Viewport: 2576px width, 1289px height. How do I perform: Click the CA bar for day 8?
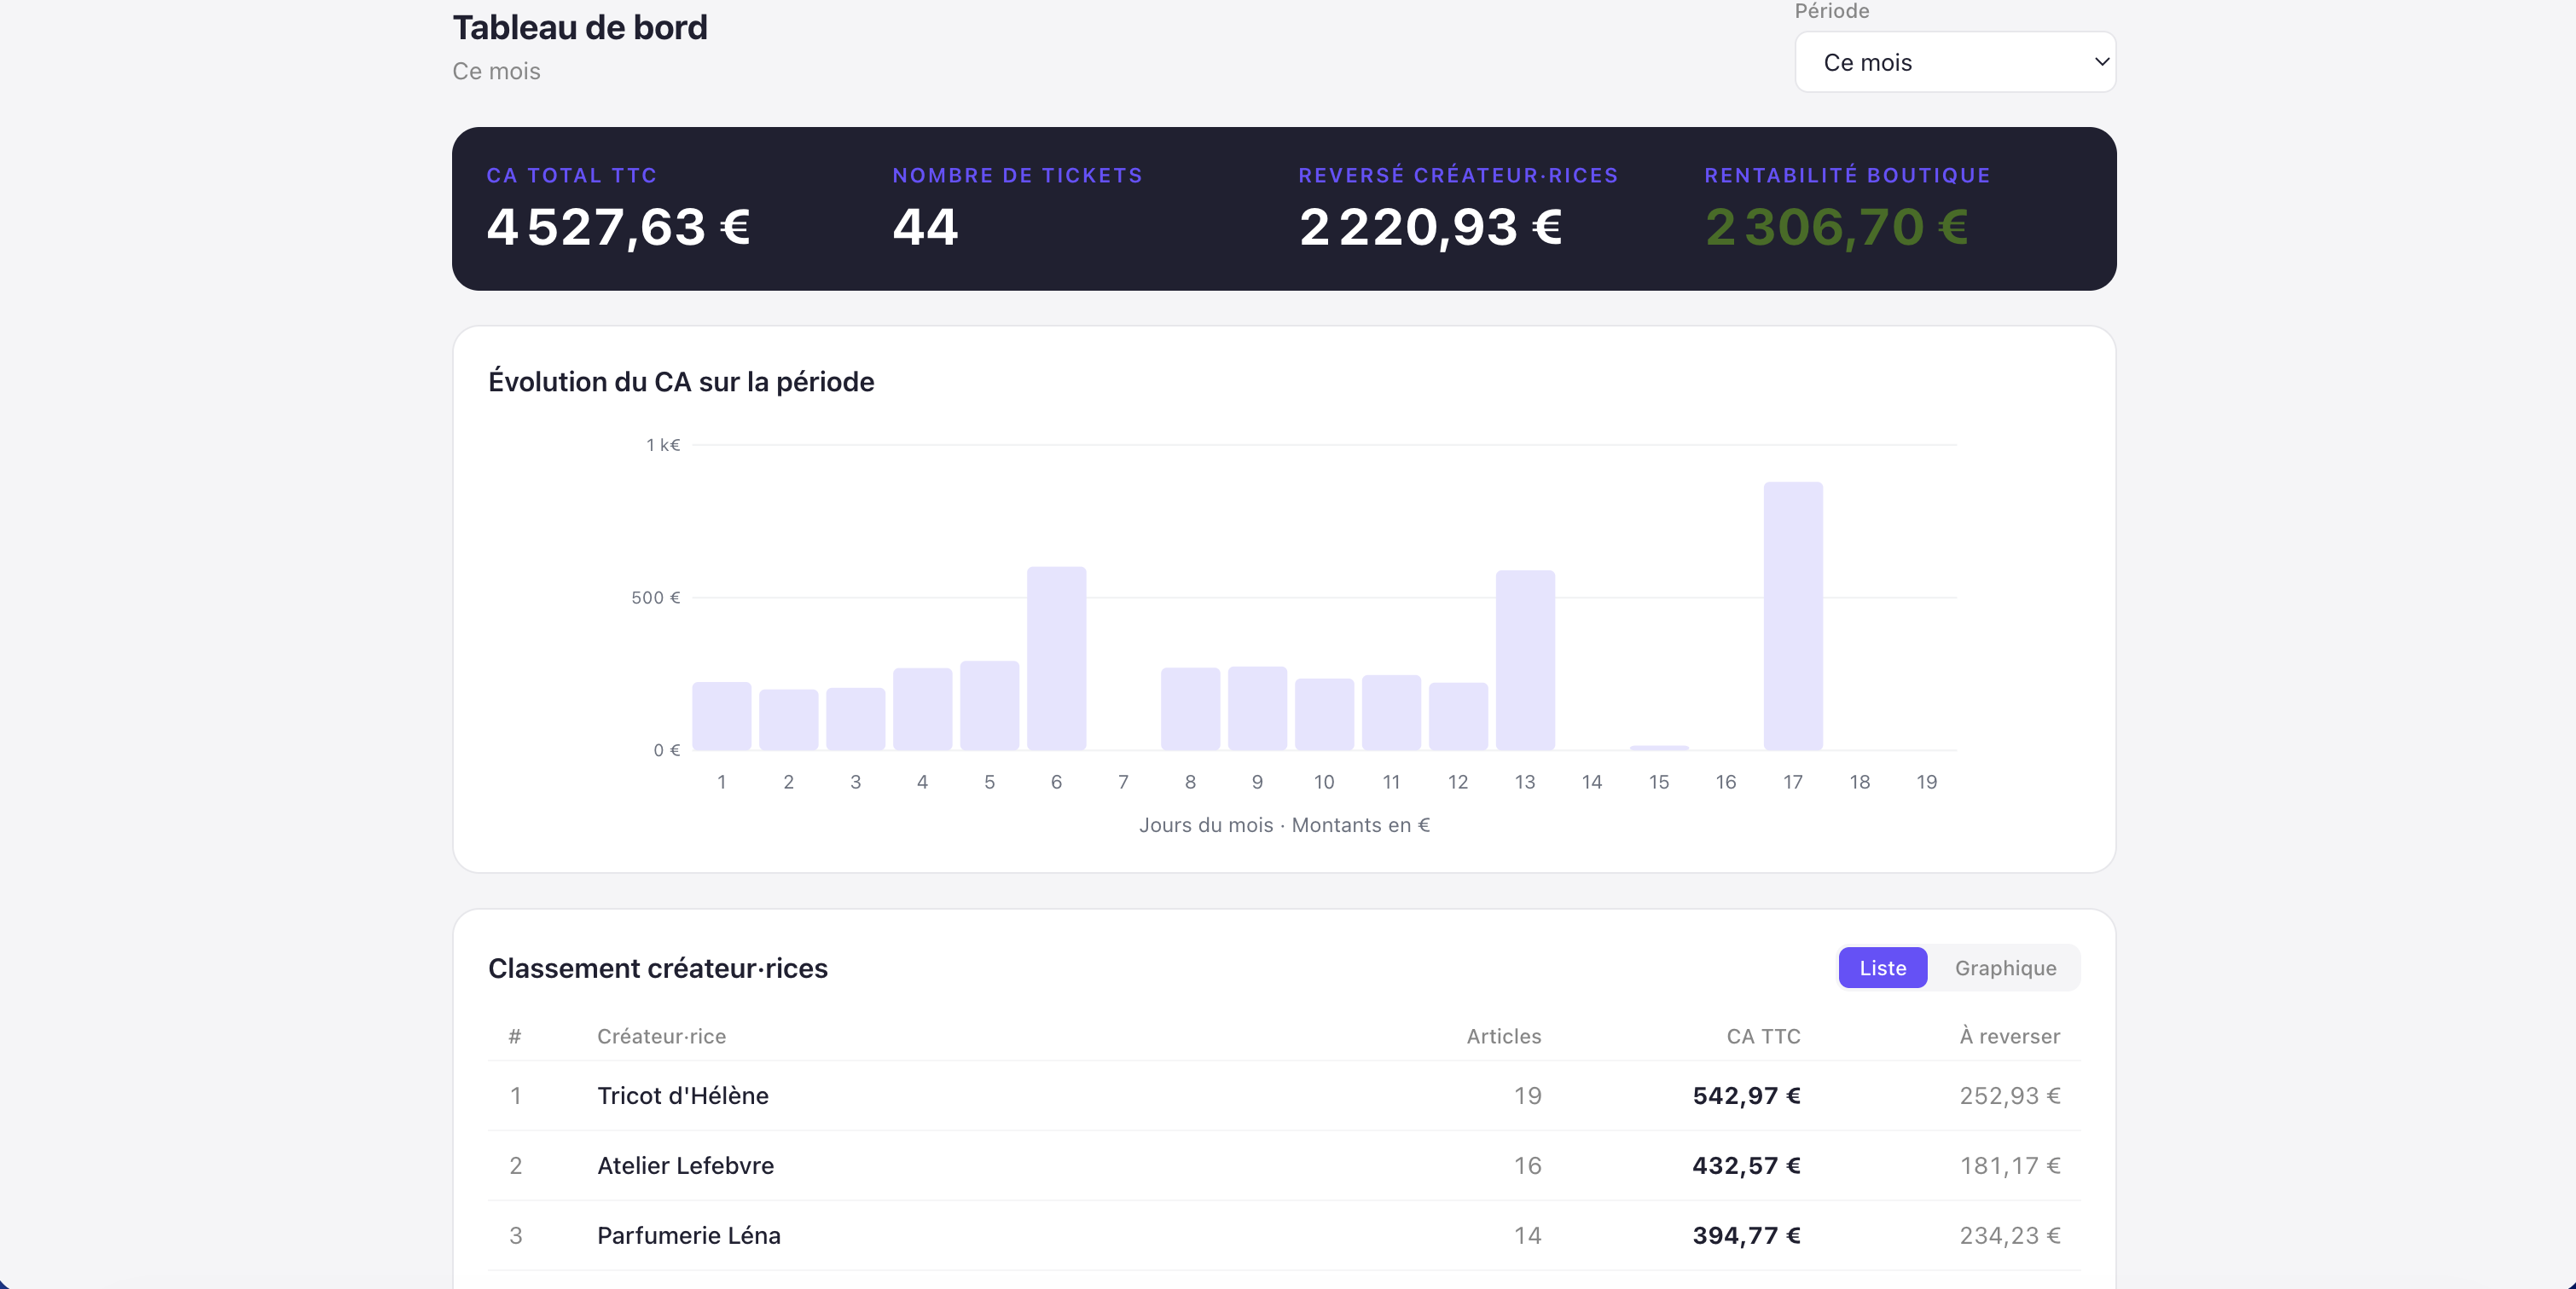1190,708
